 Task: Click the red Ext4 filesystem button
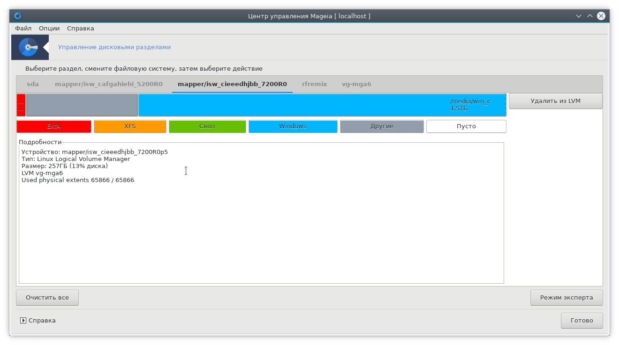[x=54, y=126]
